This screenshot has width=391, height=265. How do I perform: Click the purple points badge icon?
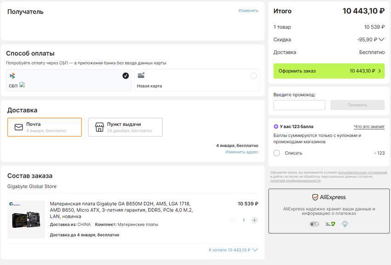point(276,126)
